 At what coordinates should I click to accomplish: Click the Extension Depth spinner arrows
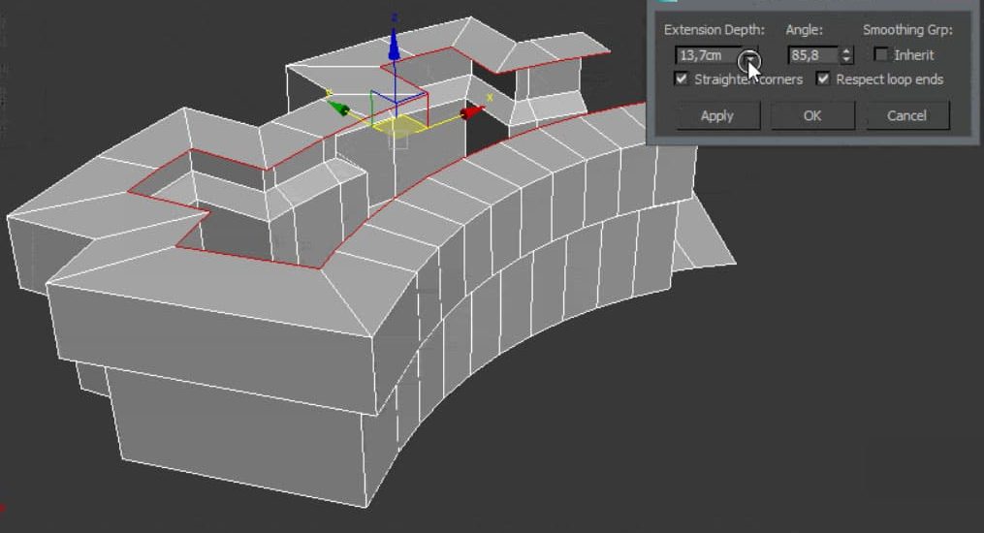[752, 55]
